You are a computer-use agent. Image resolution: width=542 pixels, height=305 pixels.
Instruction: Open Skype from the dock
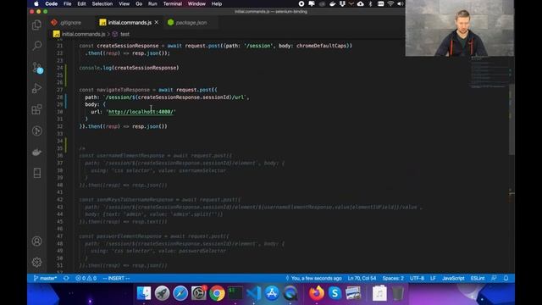335,293
